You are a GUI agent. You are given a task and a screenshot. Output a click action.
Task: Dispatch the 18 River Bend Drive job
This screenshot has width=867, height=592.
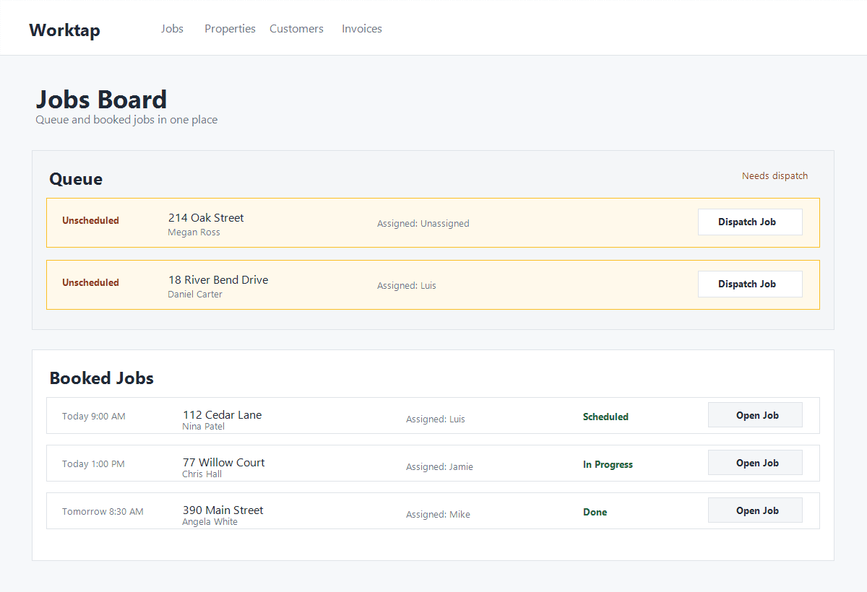tap(750, 284)
